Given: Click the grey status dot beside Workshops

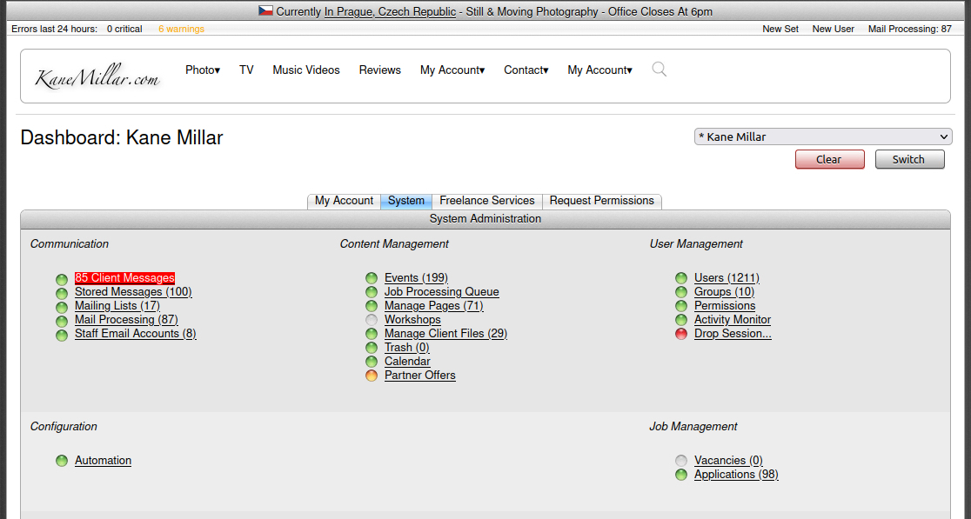Looking at the screenshot, I should click(372, 320).
